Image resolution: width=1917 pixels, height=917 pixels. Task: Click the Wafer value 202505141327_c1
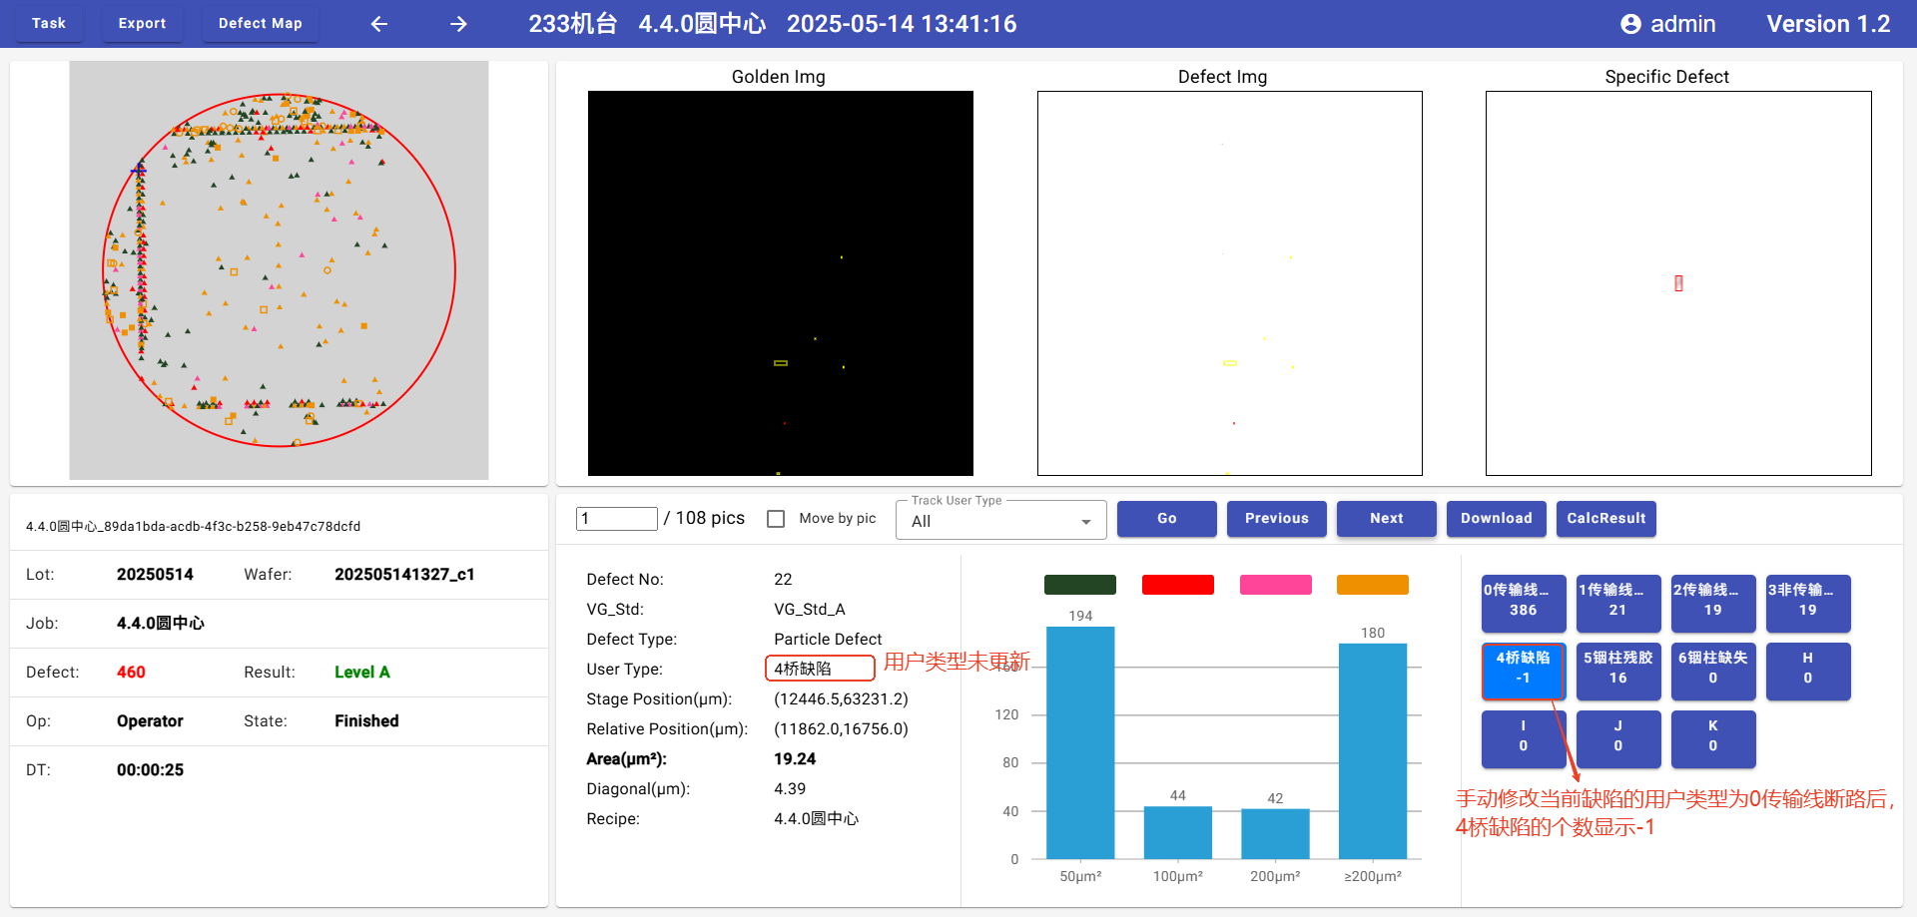(x=404, y=575)
